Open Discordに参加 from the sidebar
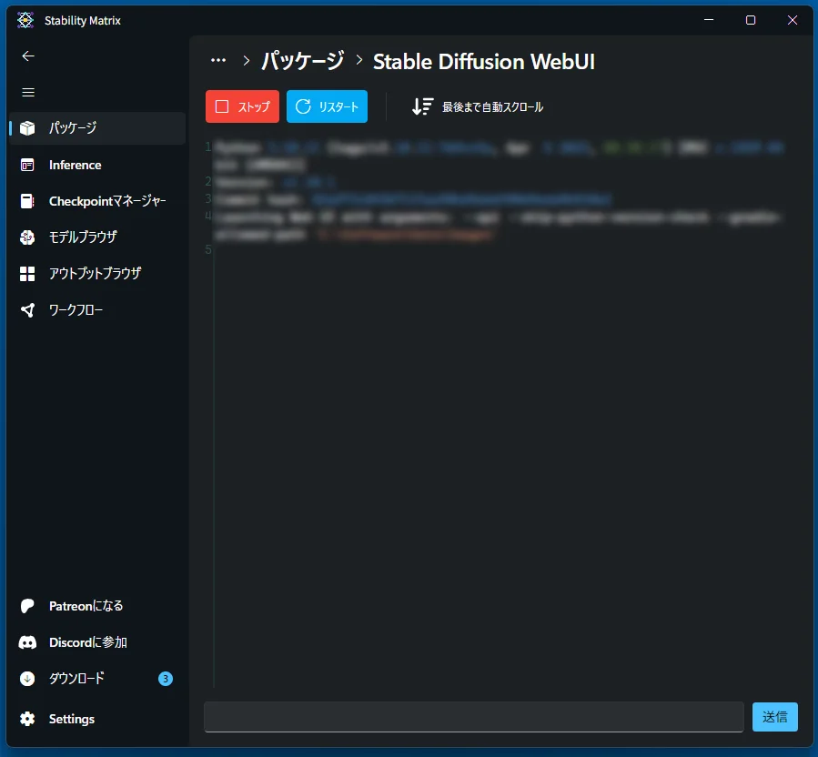Screen dimensions: 818x757 pyautogui.click(x=88, y=641)
